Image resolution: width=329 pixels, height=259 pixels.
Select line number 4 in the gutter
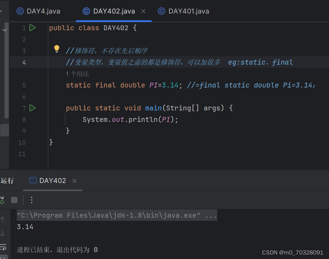click(x=24, y=62)
